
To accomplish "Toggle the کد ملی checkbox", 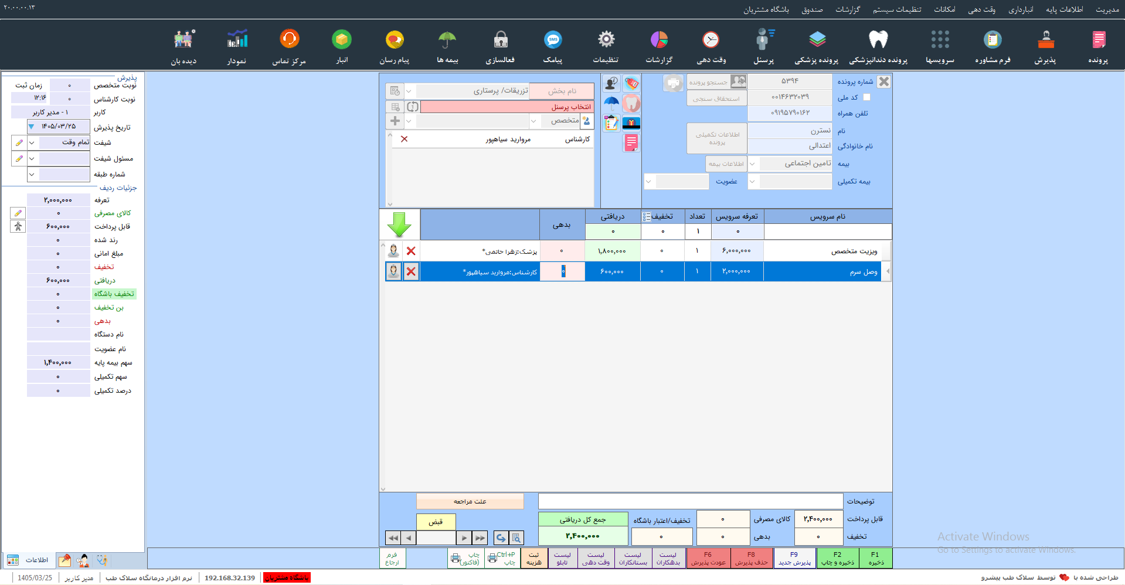I will click(x=867, y=97).
